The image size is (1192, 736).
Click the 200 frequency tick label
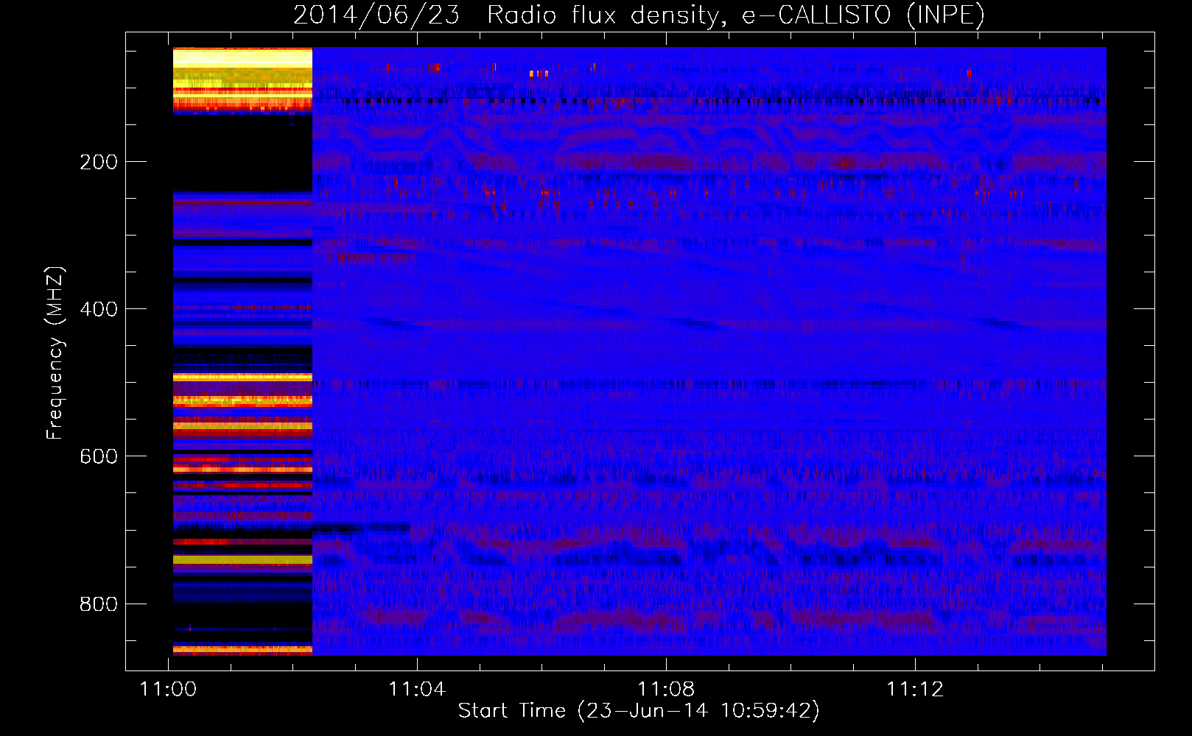click(x=99, y=162)
